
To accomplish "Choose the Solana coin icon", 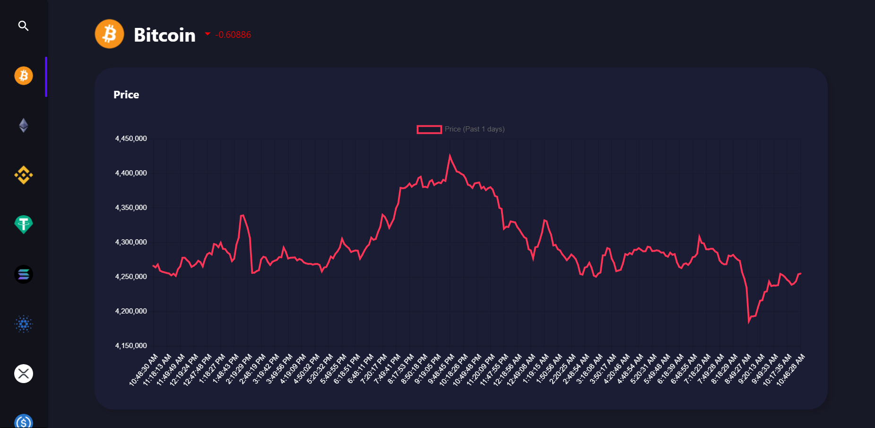I will tap(24, 274).
